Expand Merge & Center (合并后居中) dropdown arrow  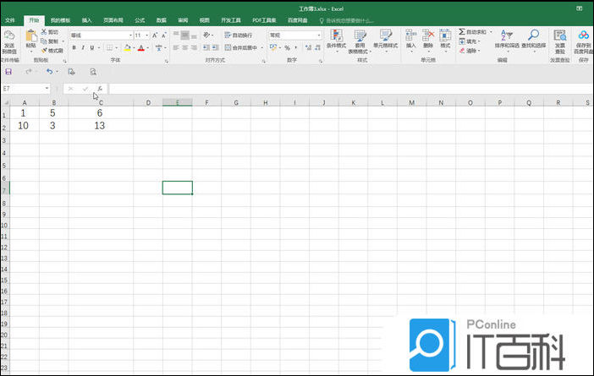click(261, 47)
